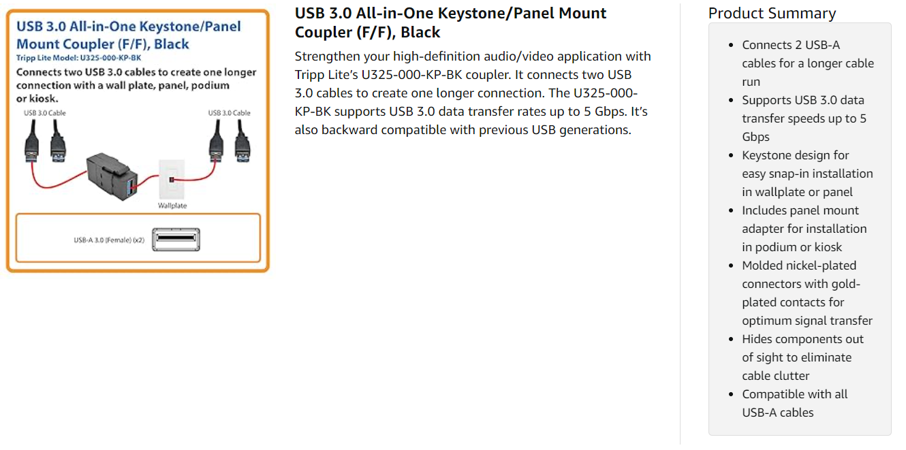Select the 'Supports USB 3.0 data transfer' bullet
The width and height of the screenshot is (906, 450).
(x=804, y=118)
